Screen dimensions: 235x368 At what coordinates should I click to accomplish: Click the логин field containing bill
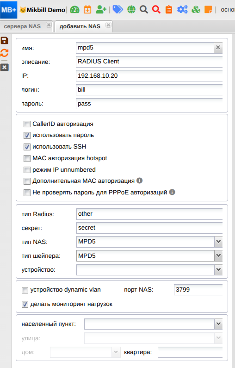[x=149, y=90]
